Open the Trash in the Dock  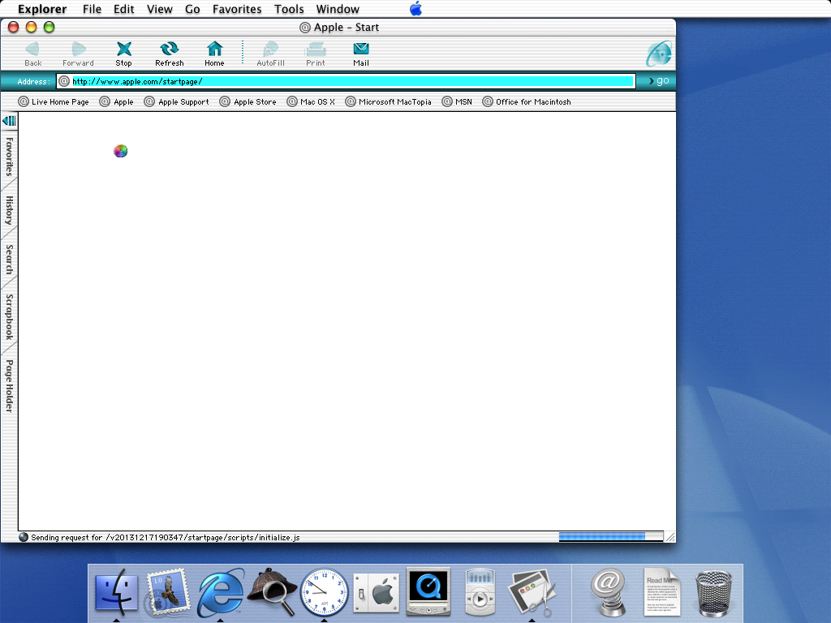click(713, 593)
